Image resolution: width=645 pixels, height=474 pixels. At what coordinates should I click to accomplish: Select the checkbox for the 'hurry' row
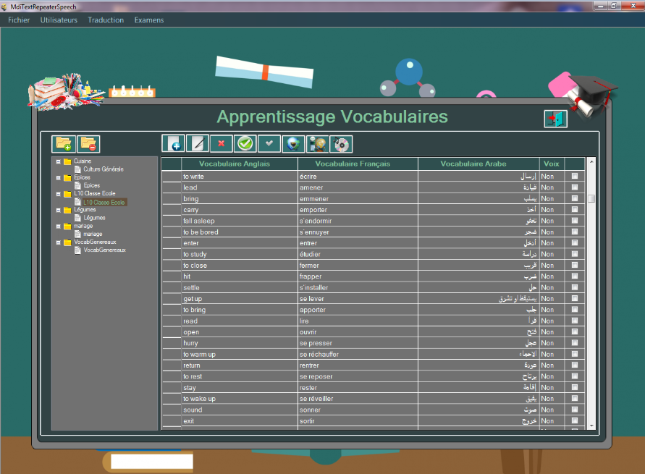(x=575, y=343)
